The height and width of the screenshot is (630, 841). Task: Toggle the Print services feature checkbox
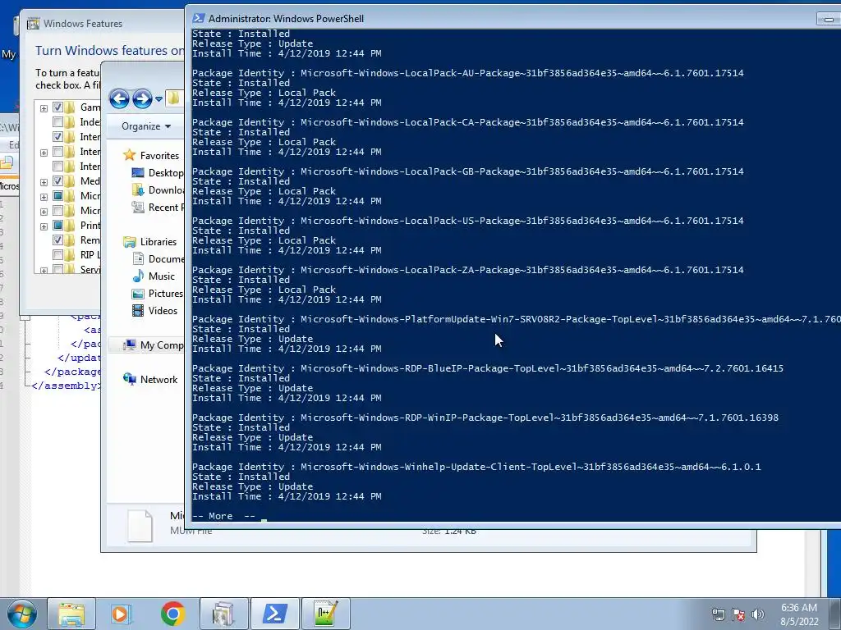coord(58,226)
